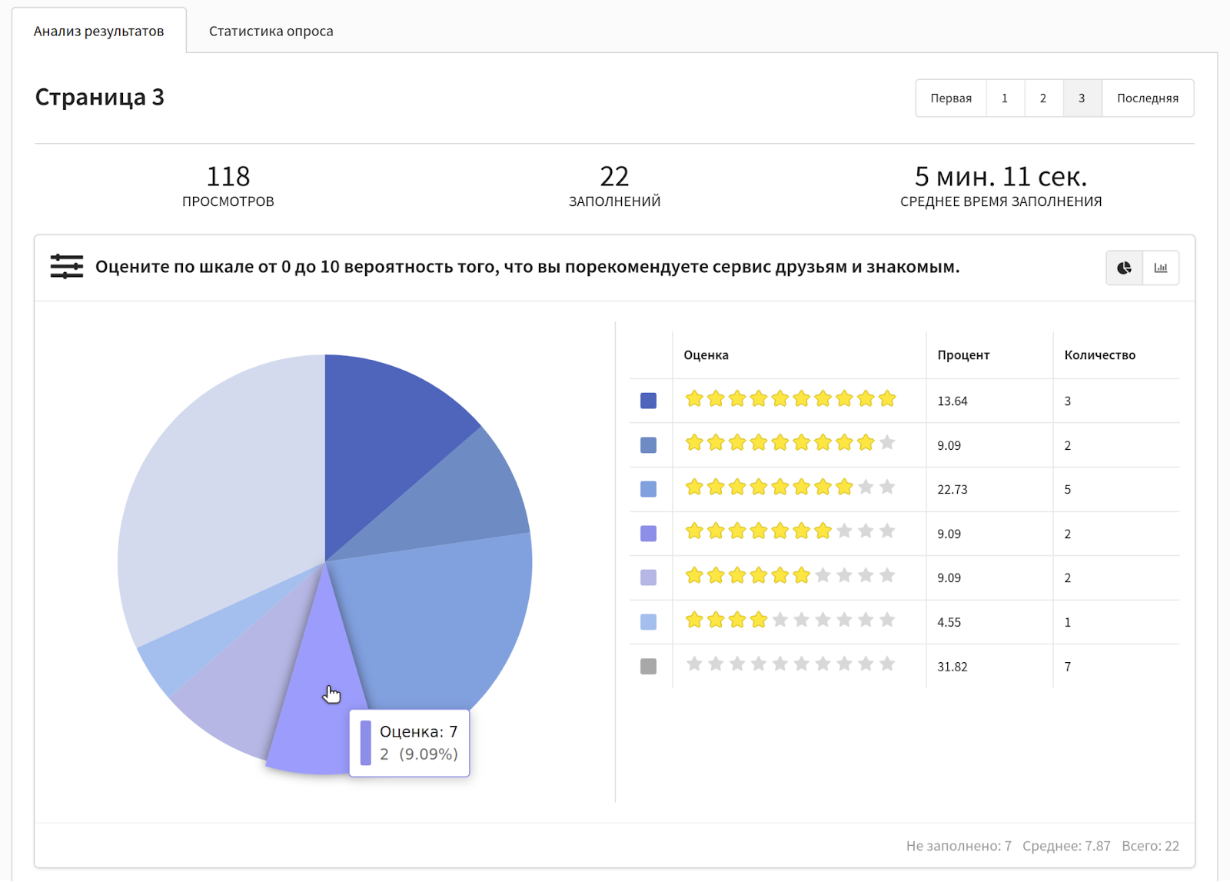
Task: Click the Оценка column header
Action: click(x=706, y=355)
